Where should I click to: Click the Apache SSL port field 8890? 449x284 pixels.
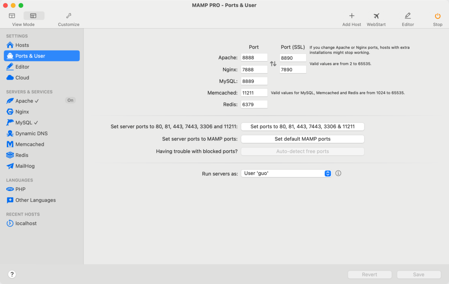pyautogui.click(x=293, y=58)
